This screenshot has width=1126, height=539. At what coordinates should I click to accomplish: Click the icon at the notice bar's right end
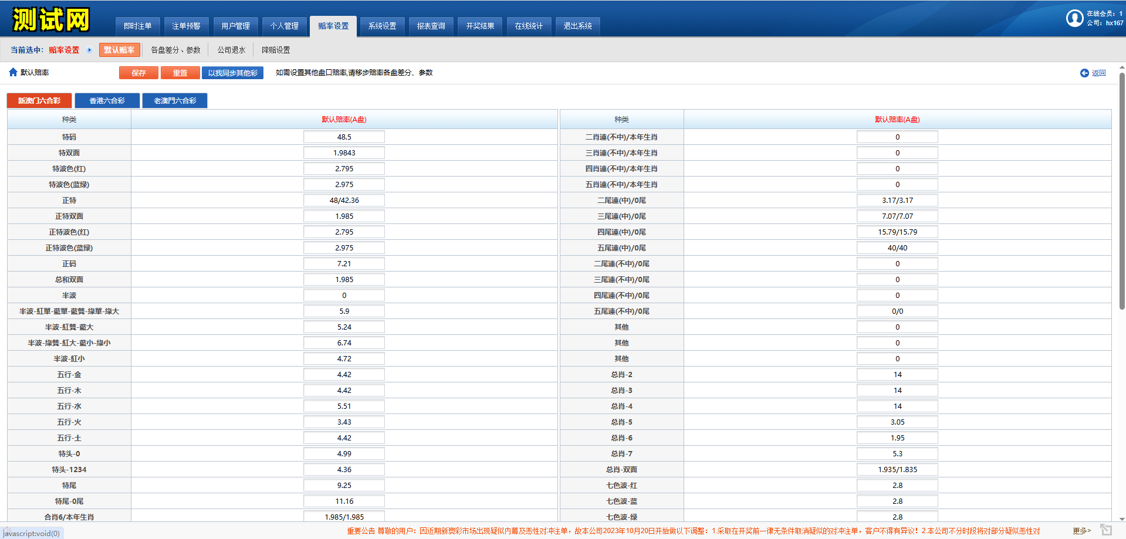tap(1106, 530)
